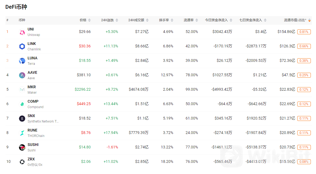Click MKR 24H volume $4674.08万
Image resolution: width=316 pixels, height=174 pixels.
[x=139, y=89]
